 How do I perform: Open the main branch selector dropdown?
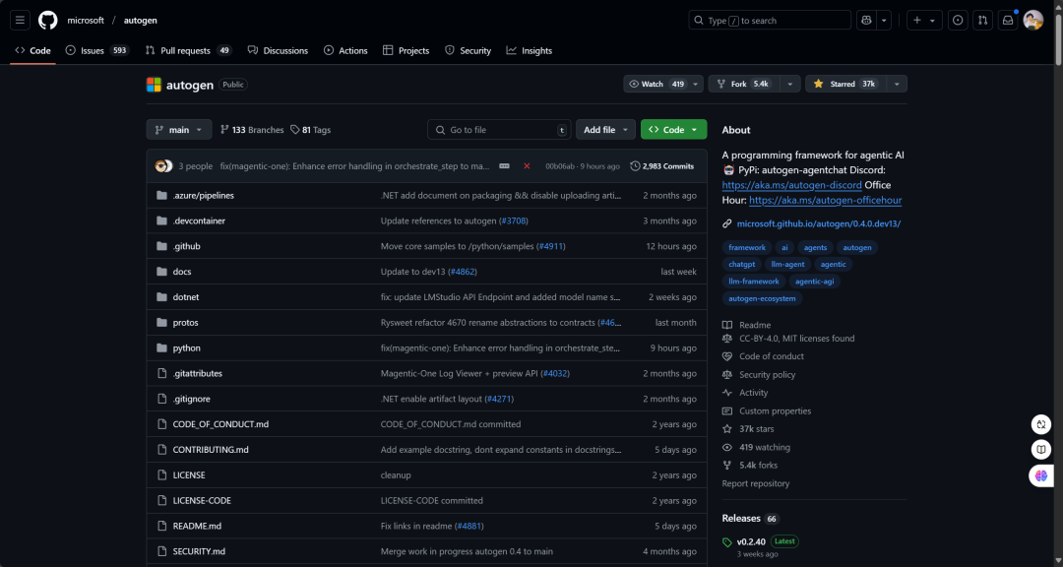(x=179, y=130)
